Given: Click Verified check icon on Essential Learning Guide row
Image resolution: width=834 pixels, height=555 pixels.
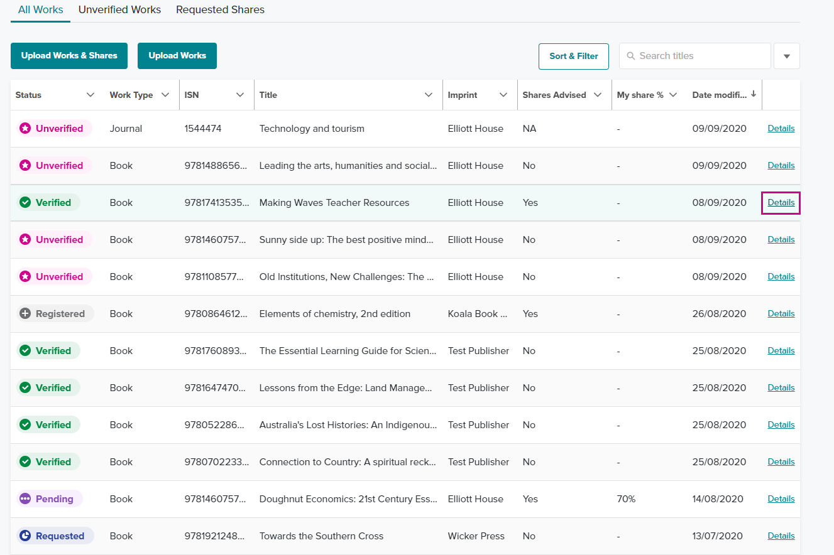Looking at the screenshot, I should [25, 350].
